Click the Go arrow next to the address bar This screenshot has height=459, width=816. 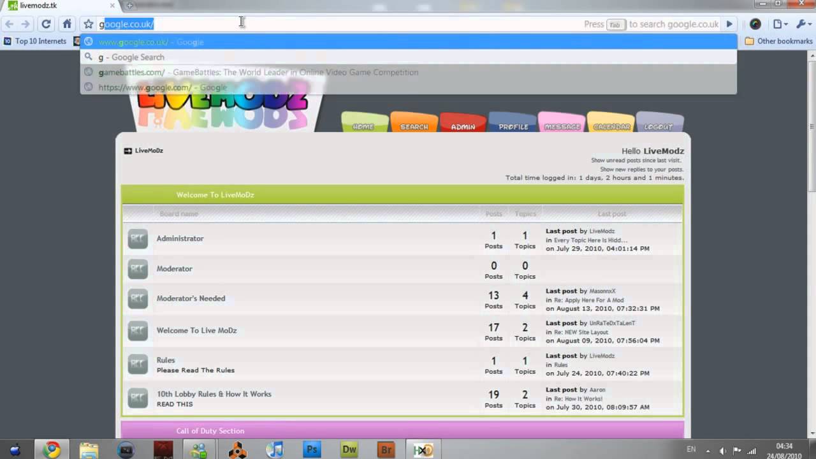pos(729,24)
